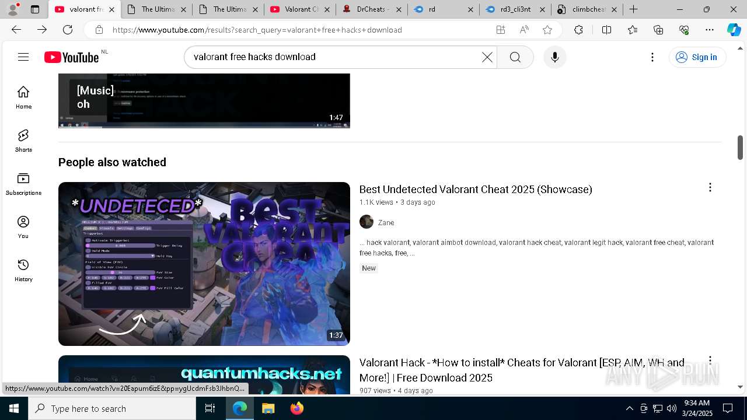Click the YouTube logo

pos(72,57)
